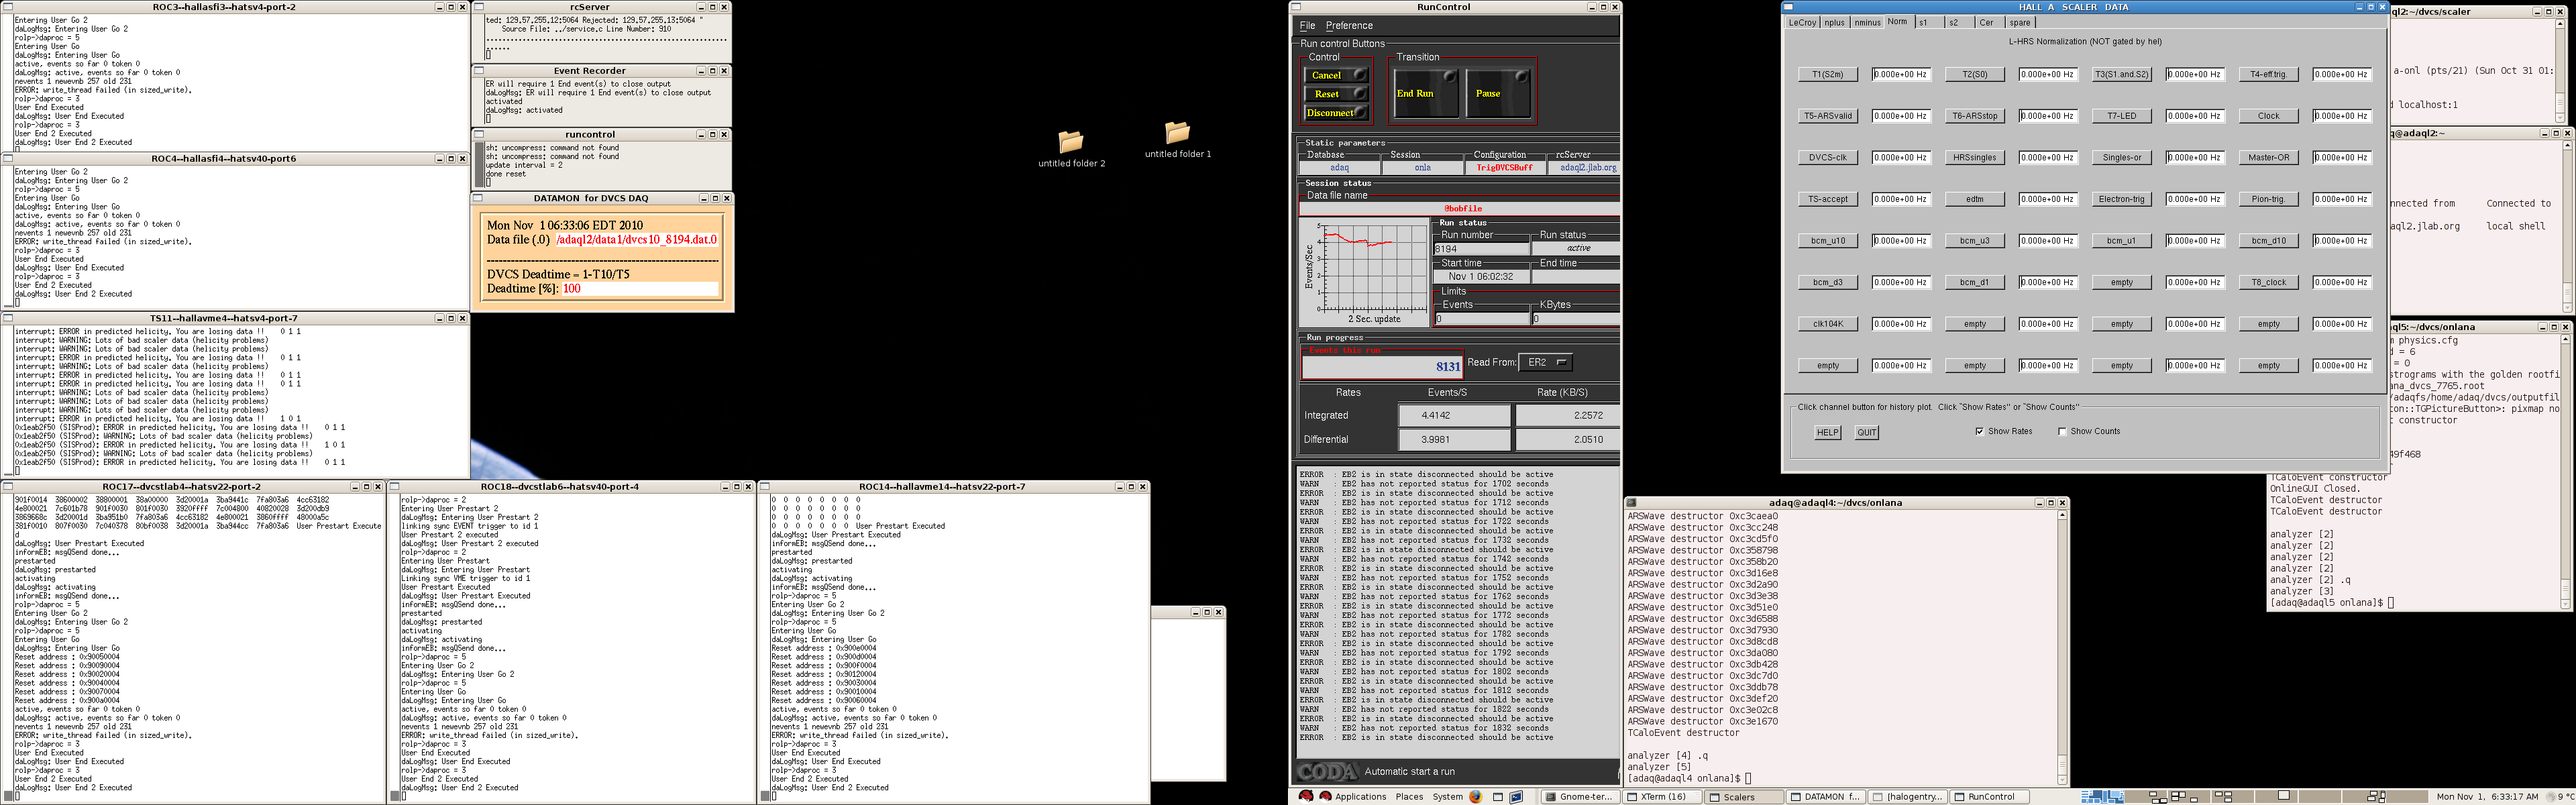Click the RunControl taskbar button
2576x805 pixels.
click(x=1990, y=797)
